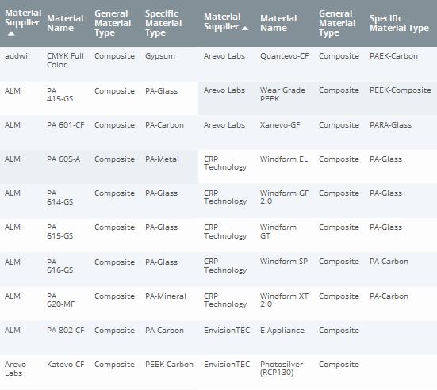Sort by right Material Name column header
Screen dimensions: 437x390
click(x=278, y=23)
